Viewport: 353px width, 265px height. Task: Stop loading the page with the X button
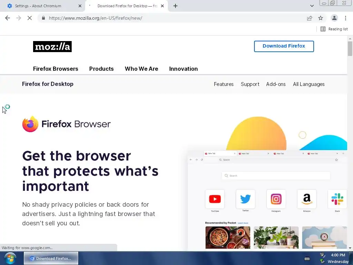click(30, 18)
